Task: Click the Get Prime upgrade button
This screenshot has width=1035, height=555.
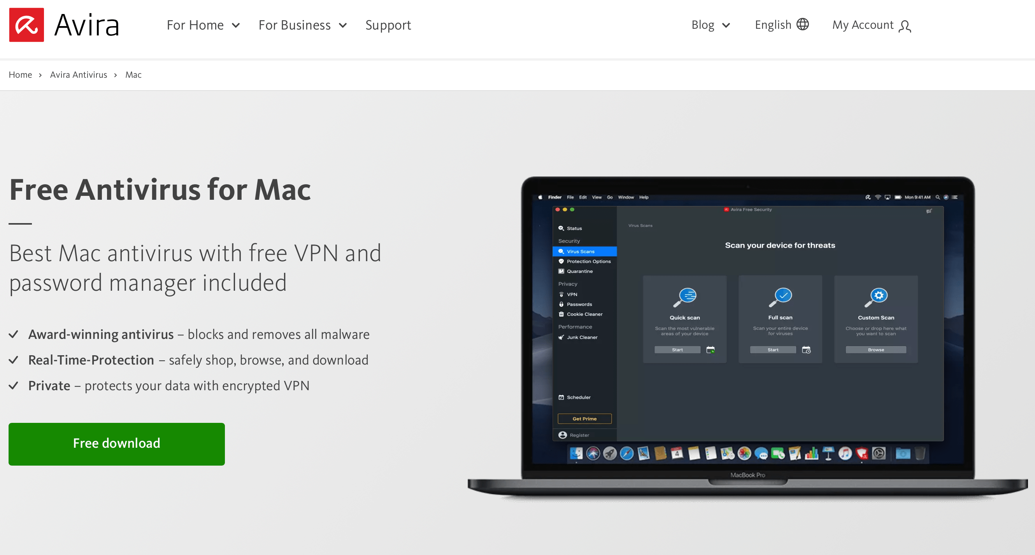Action: (x=584, y=418)
